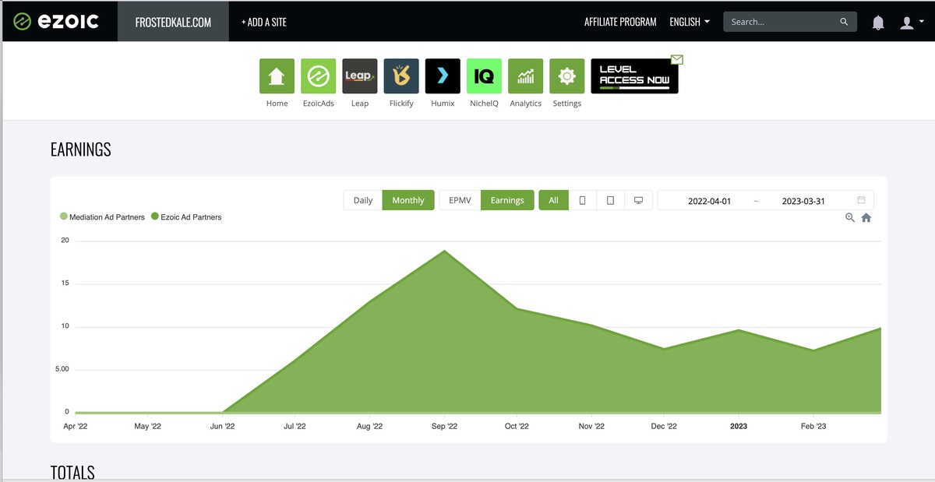935x482 pixels.
Task: Toggle Mediation Ad Partners legend series
Action: (102, 217)
